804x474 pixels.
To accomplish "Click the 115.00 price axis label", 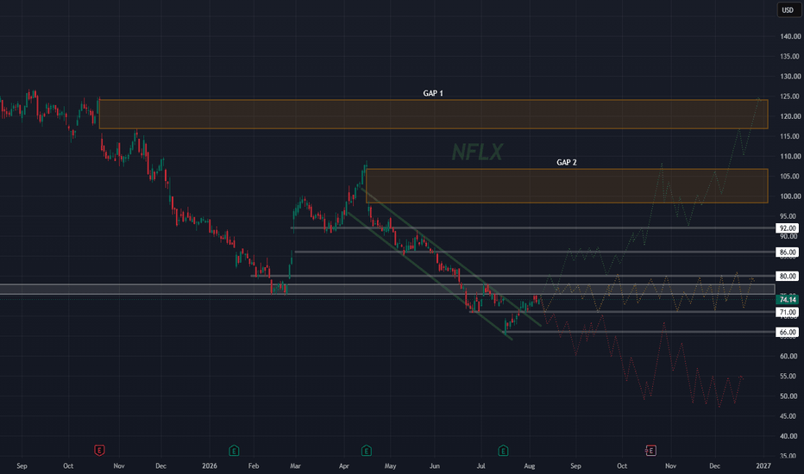I will [790, 136].
